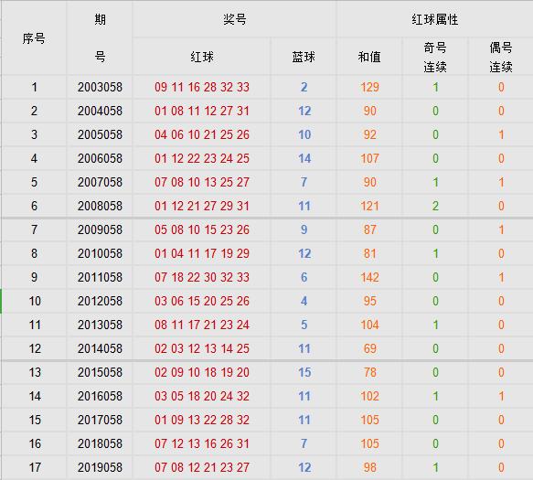Click red balls 08 11 17 21 23 24

pos(202,325)
